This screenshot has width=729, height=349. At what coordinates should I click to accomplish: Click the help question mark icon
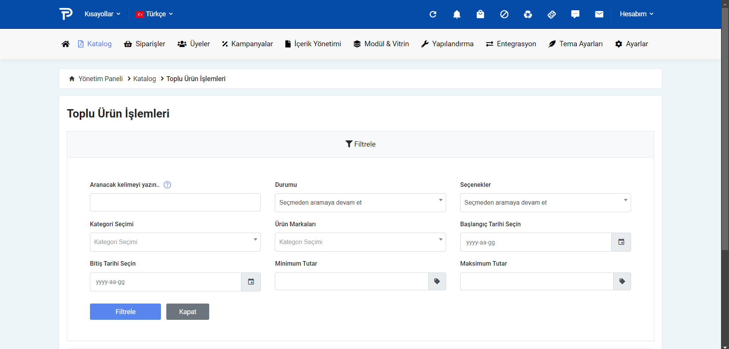(167, 185)
